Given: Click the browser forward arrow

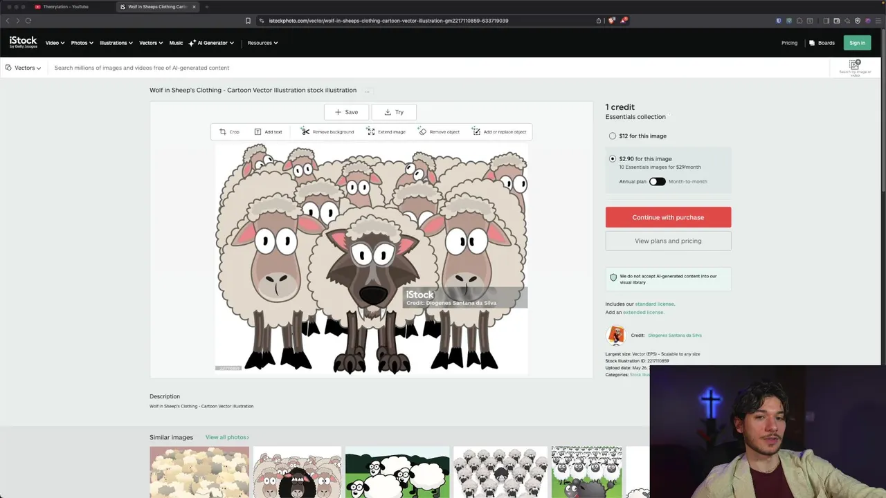Looking at the screenshot, I should coord(18,21).
